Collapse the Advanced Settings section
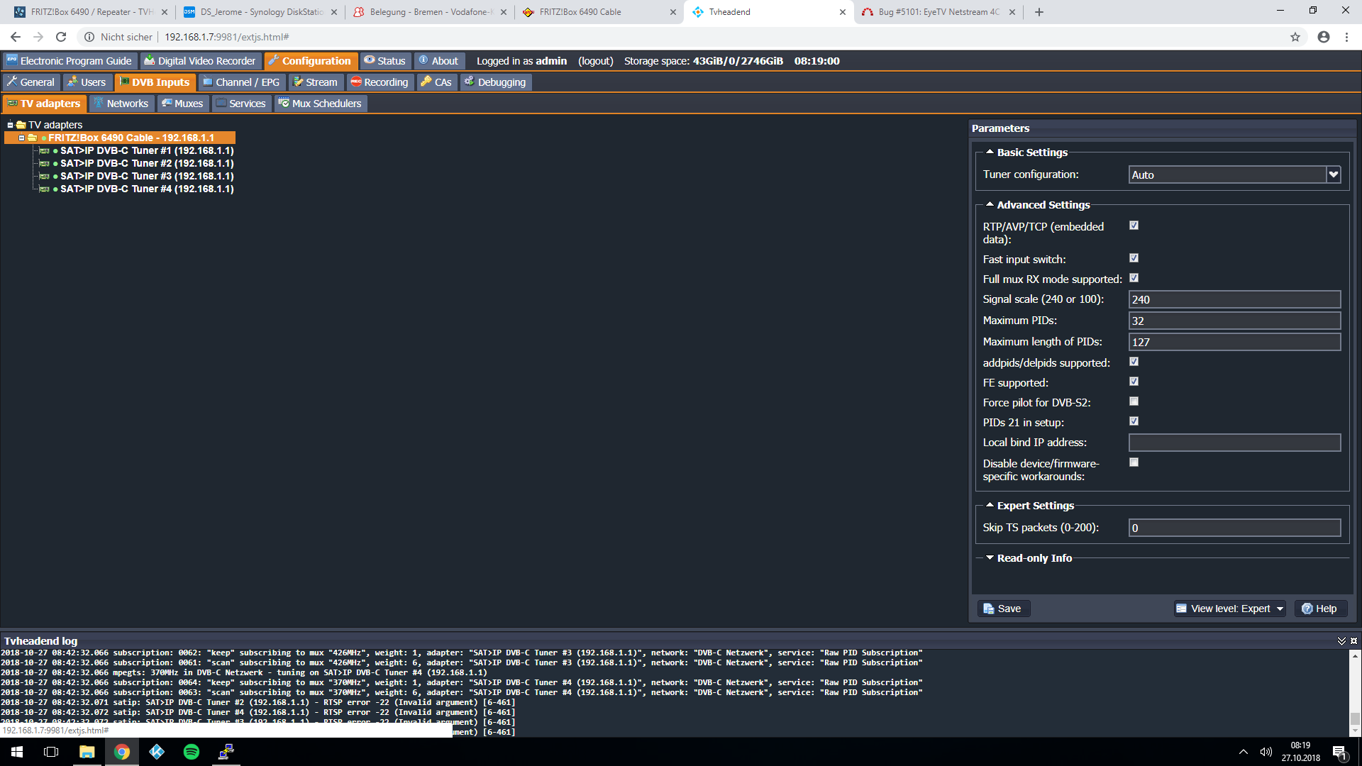Viewport: 1362px width, 766px height. point(990,204)
